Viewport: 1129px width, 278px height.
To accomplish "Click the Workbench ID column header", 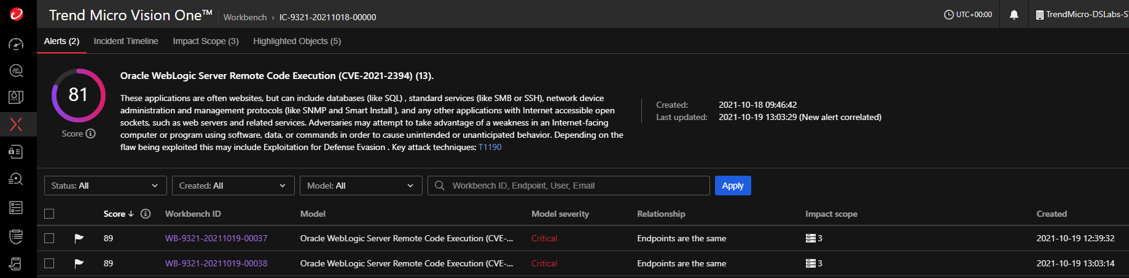I will click(x=193, y=214).
